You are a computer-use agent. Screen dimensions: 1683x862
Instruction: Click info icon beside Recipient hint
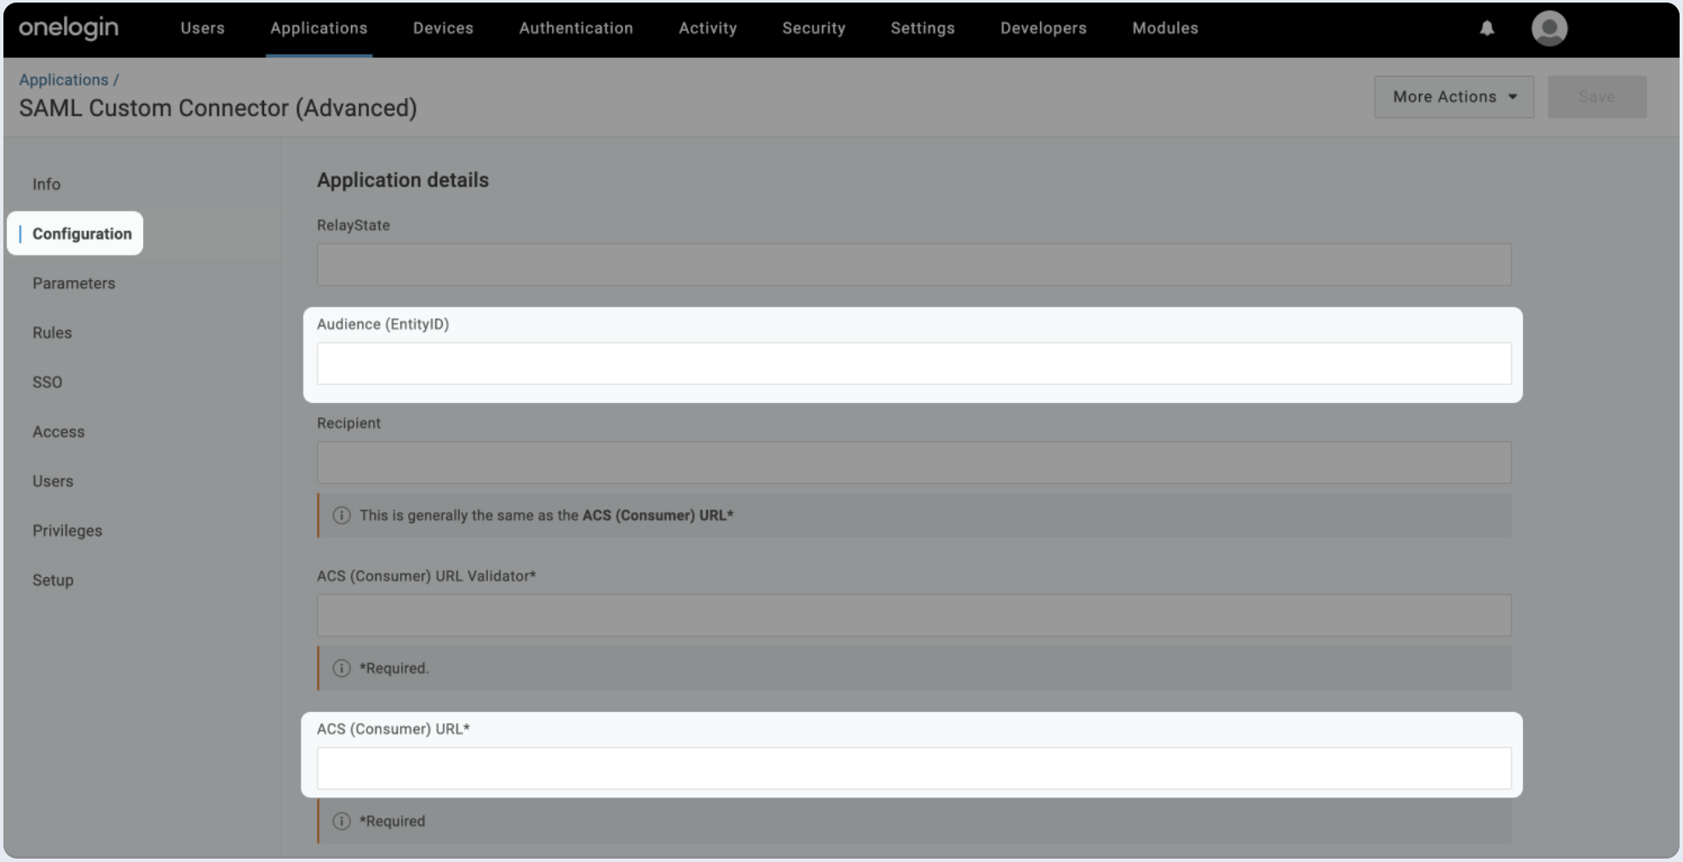[x=342, y=515]
